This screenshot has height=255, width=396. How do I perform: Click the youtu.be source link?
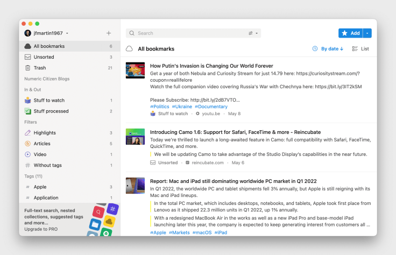211,114
